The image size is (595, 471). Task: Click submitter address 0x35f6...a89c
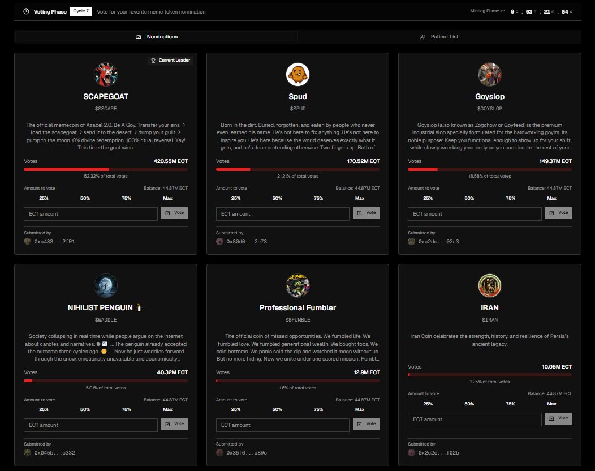tap(247, 453)
